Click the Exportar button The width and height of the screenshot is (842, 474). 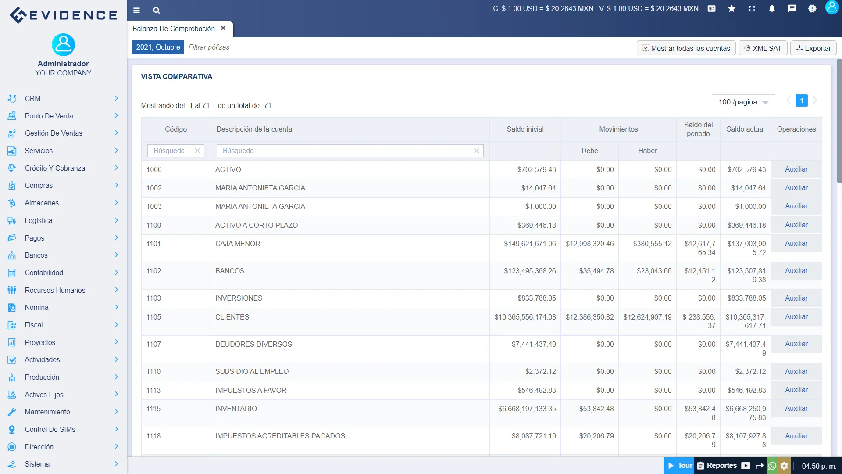click(813, 48)
